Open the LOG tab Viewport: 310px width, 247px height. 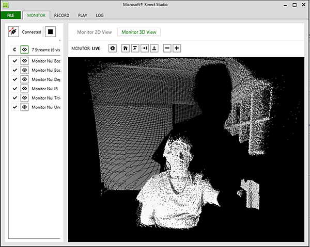100,15
